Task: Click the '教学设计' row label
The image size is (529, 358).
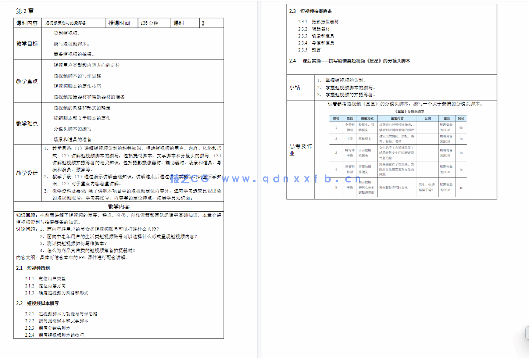Action: coord(27,173)
